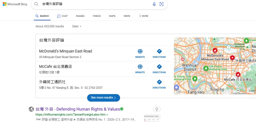The height and width of the screenshot is (122, 256).
Task: Open the News tab
Action: click(x=127, y=16)
